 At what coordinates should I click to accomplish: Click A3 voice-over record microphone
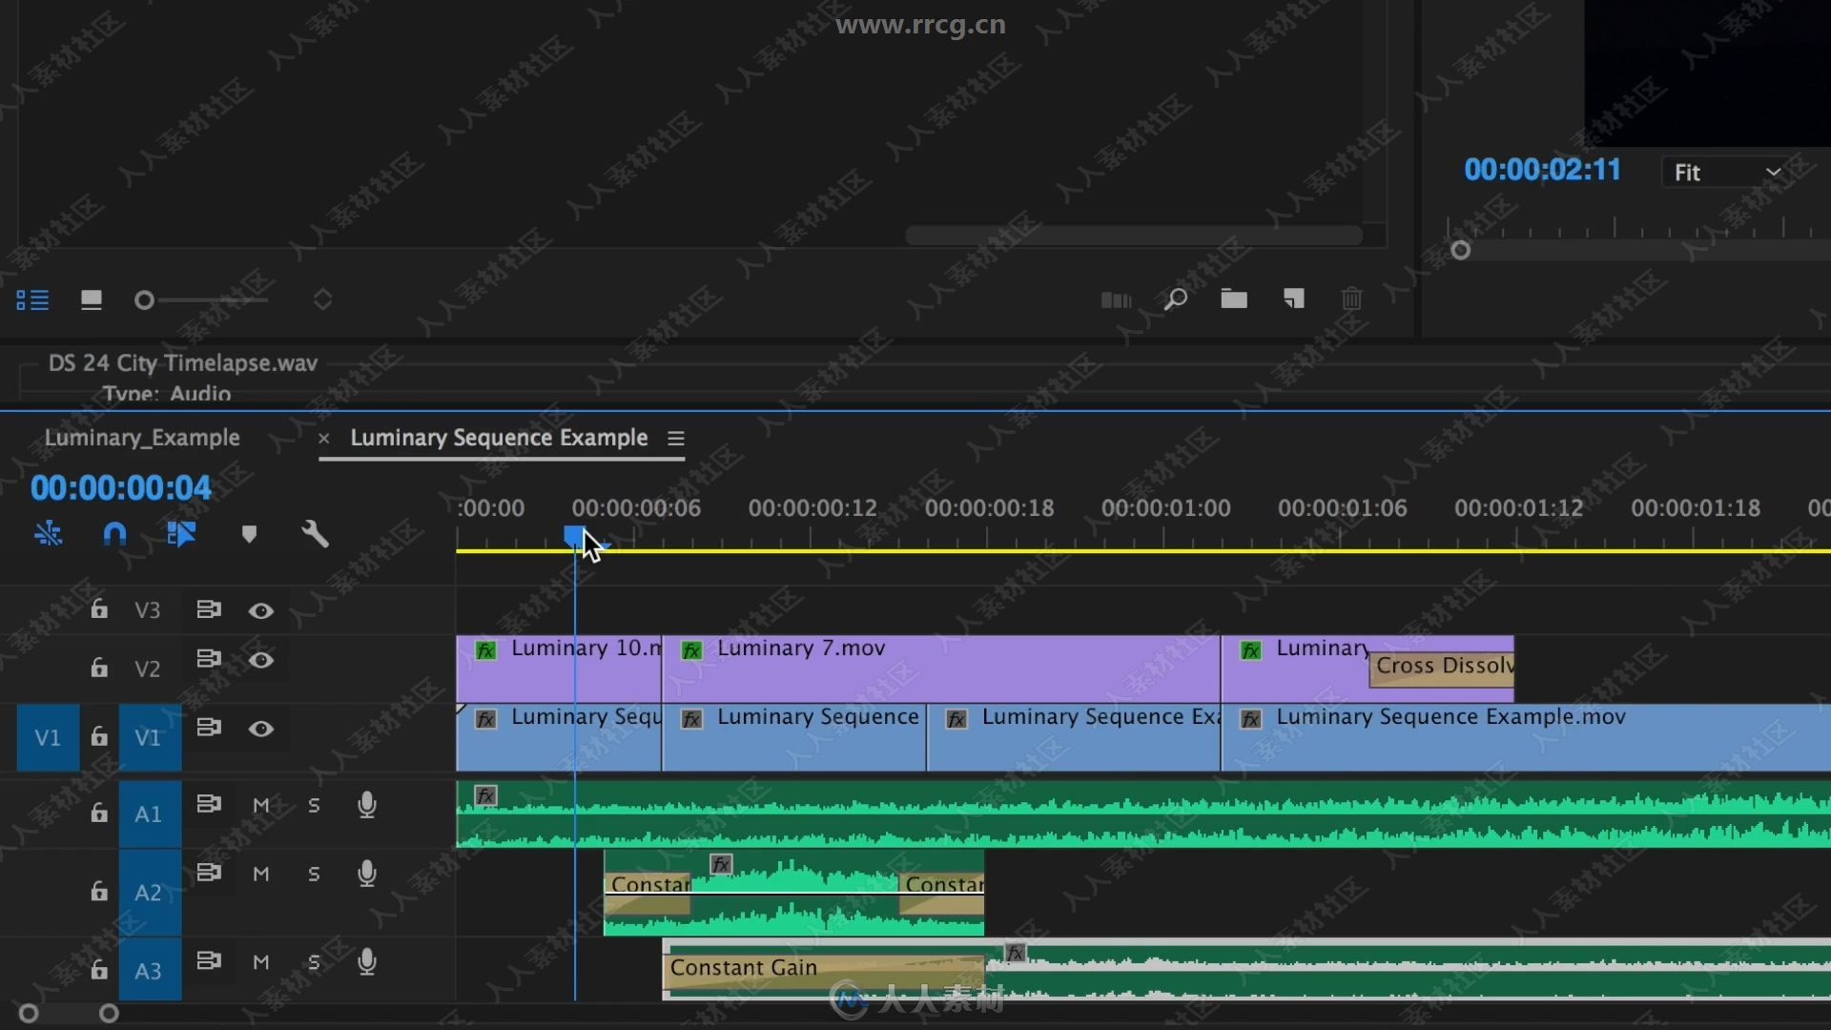pyautogui.click(x=367, y=962)
